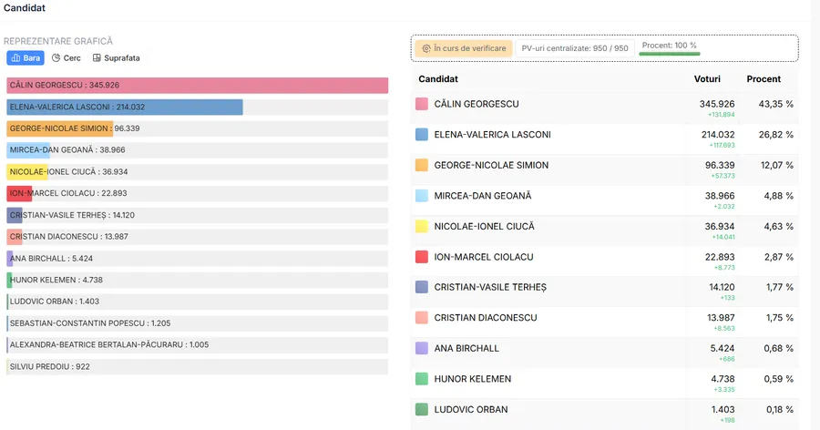The width and height of the screenshot is (820, 430).
Task: Switch chart view to Cerc
Action: (67, 58)
